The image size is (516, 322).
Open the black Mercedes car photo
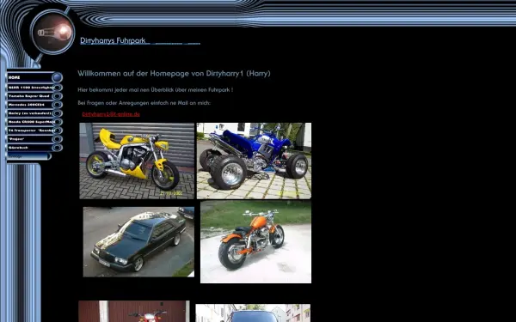[138, 242]
